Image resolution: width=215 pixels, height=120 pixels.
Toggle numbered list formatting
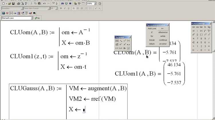pos(91,8)
